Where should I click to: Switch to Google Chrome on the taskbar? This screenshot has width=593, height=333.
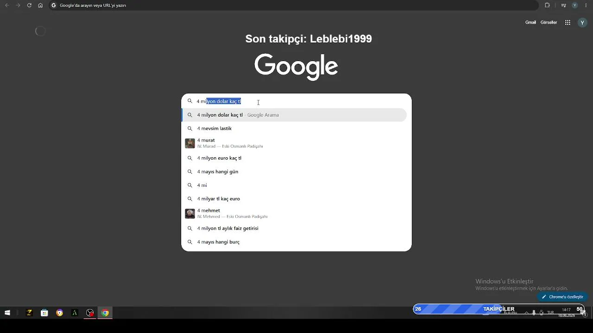click(x=105, y=313)
